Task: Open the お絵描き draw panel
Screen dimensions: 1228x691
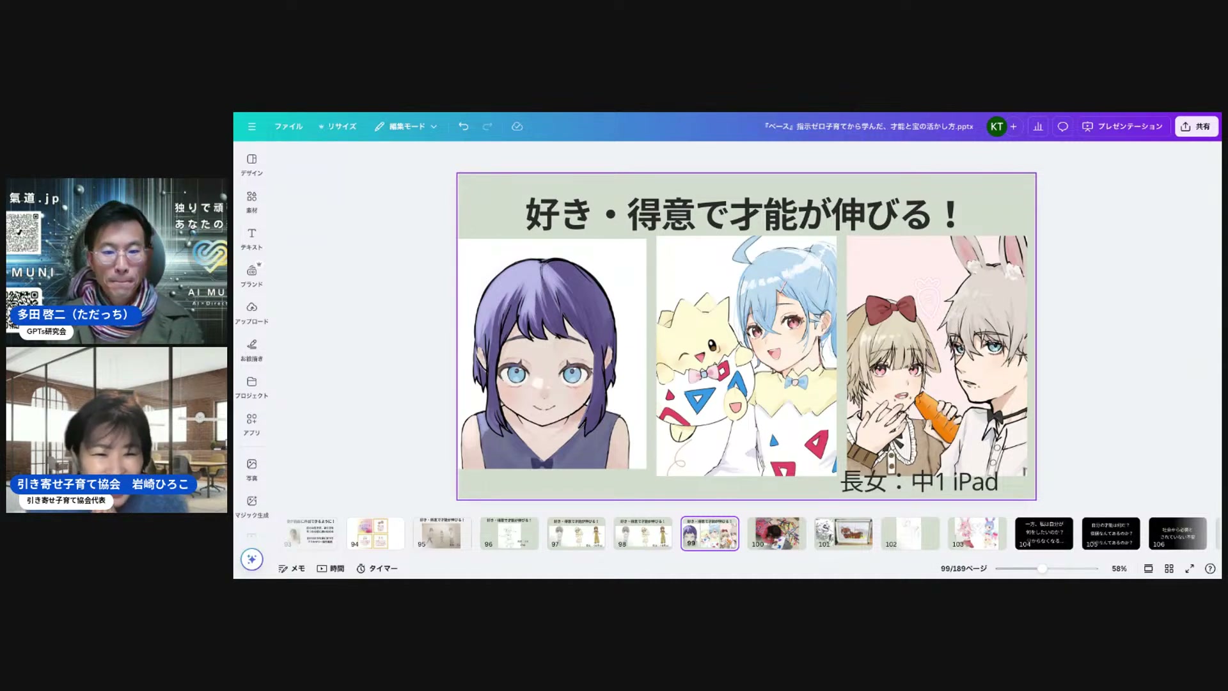Action: tap(252, 350)
